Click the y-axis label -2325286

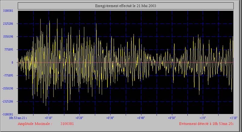click(x=8, y=101)
